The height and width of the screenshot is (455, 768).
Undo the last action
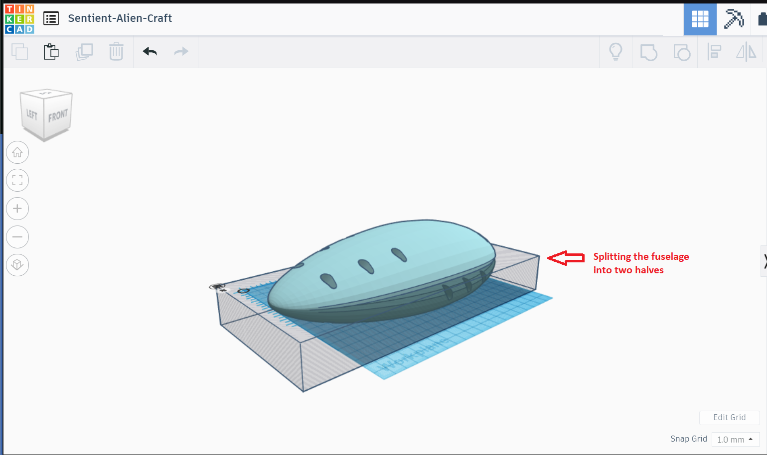tap(150, 51)
